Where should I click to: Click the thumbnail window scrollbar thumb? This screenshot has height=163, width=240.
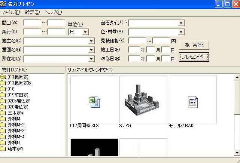click(x=237, y=97)
